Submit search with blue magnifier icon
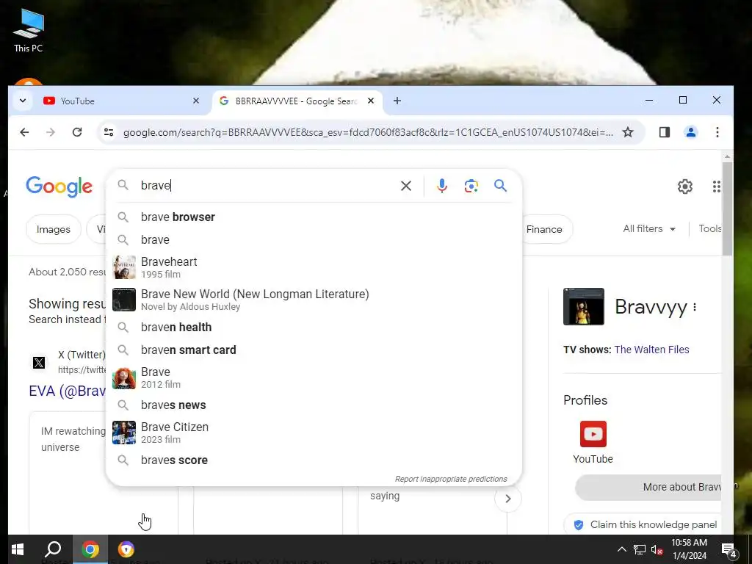Image resolution: width=752 pixels, height=564 pixels. [x=500, y=186]
